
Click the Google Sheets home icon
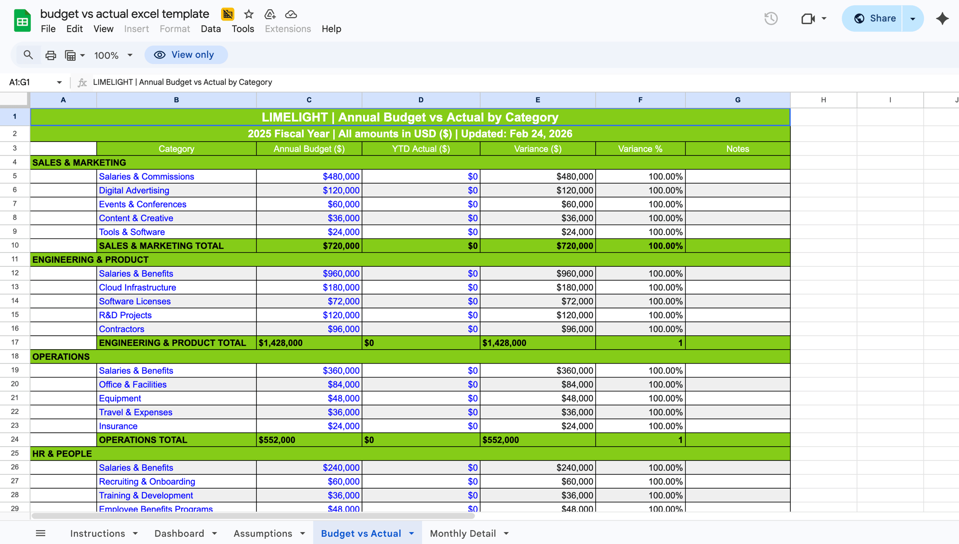click(22, 20)
